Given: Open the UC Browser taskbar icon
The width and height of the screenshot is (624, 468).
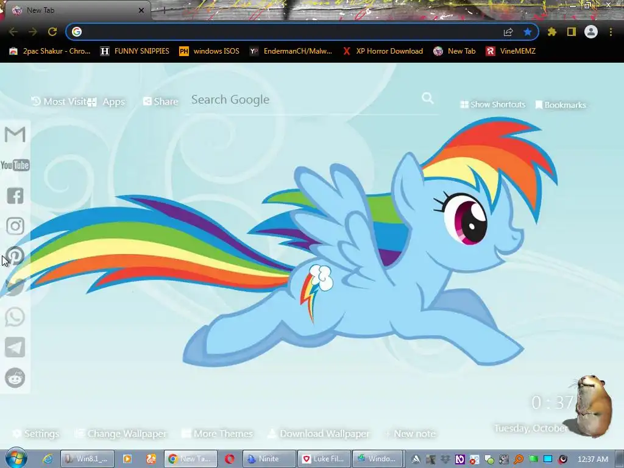Looking at the screenshot, I should click(151, 459).
